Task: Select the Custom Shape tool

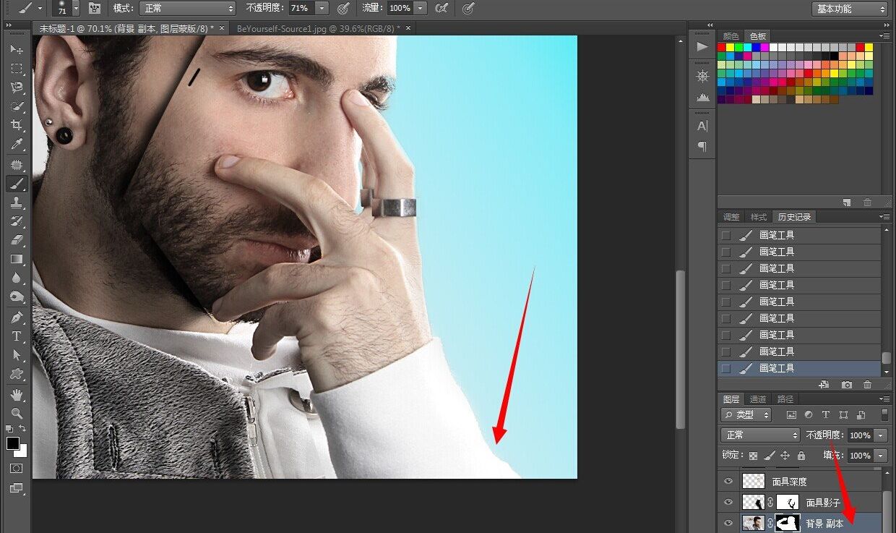Action: (x=17, y=374)
